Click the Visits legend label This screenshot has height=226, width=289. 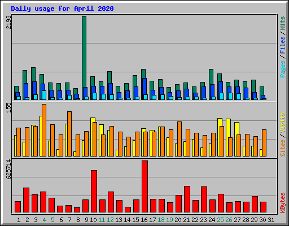283,123
